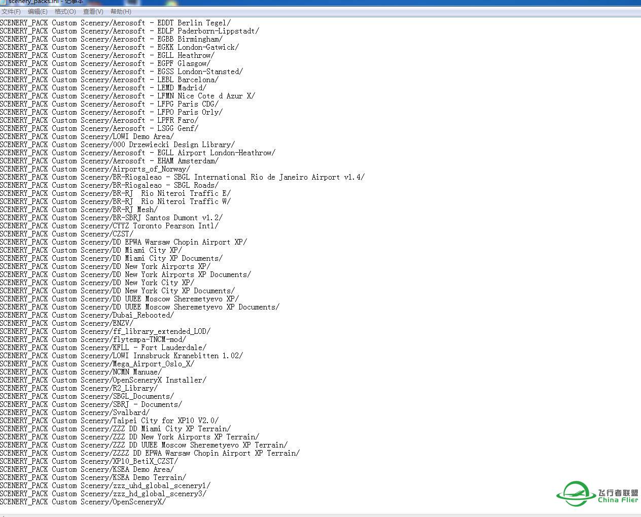This screenshot has height=517, width=641.
Task: Click the line with EGPF Glasgow
Action: click(x=105, y=63)
